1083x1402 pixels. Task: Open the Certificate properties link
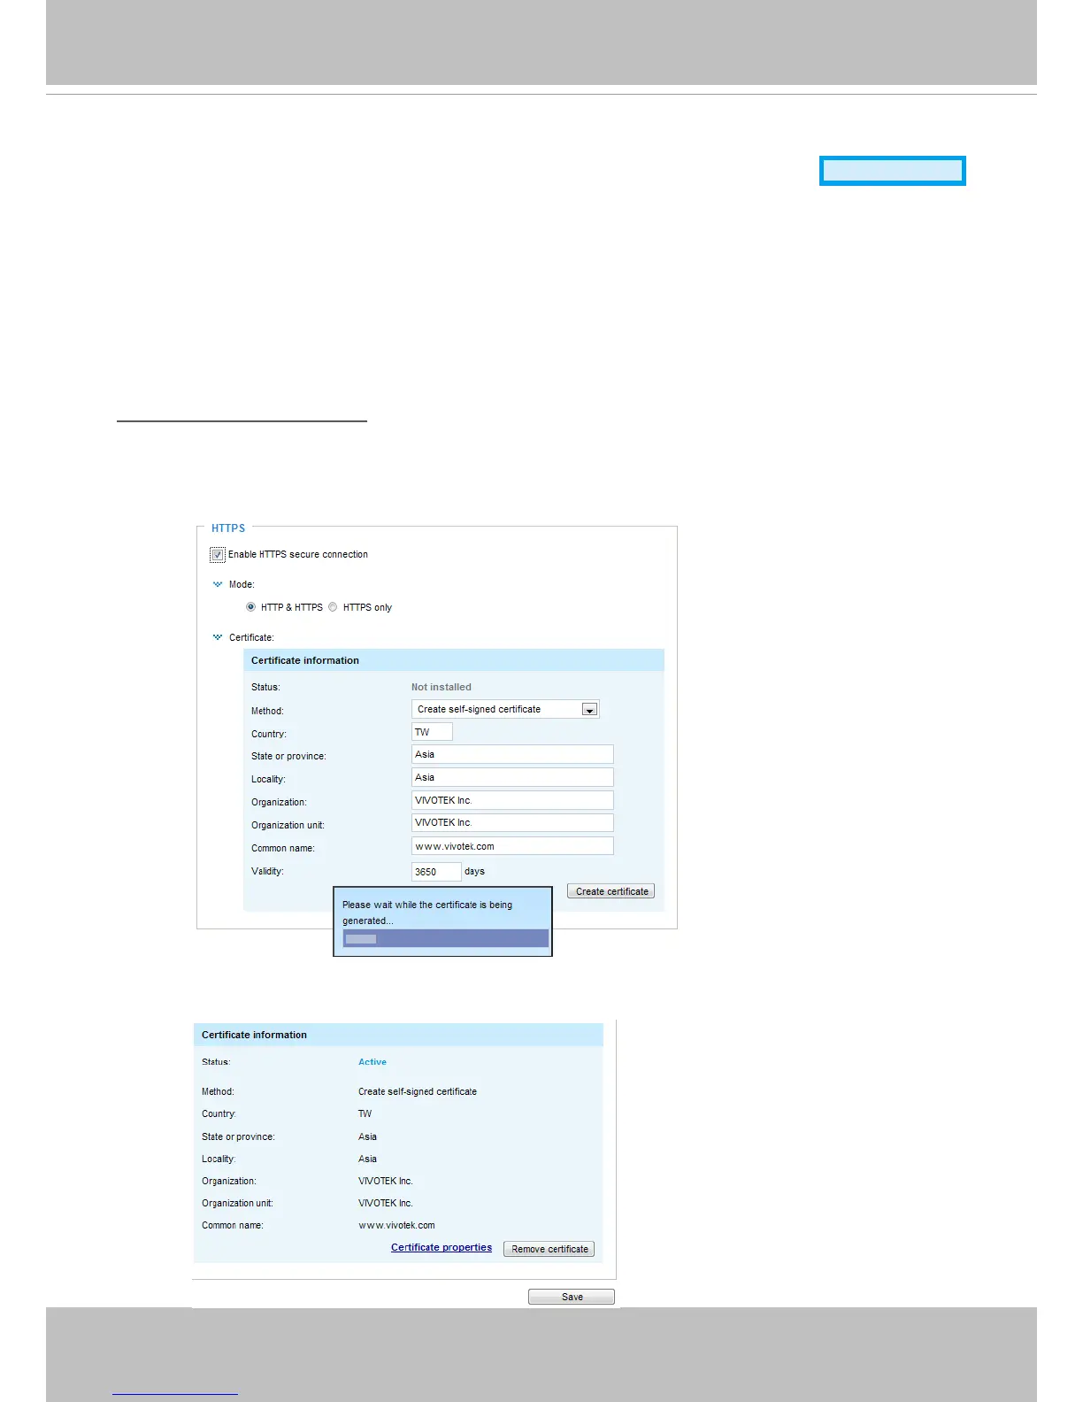(x=442, y=1247)
